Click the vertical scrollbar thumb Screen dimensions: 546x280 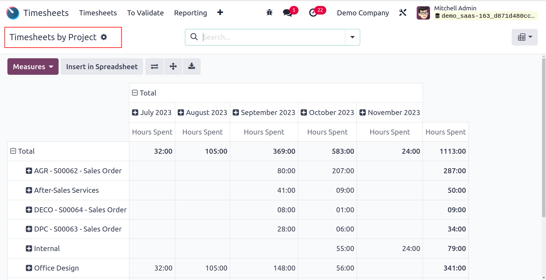[544, 137]
